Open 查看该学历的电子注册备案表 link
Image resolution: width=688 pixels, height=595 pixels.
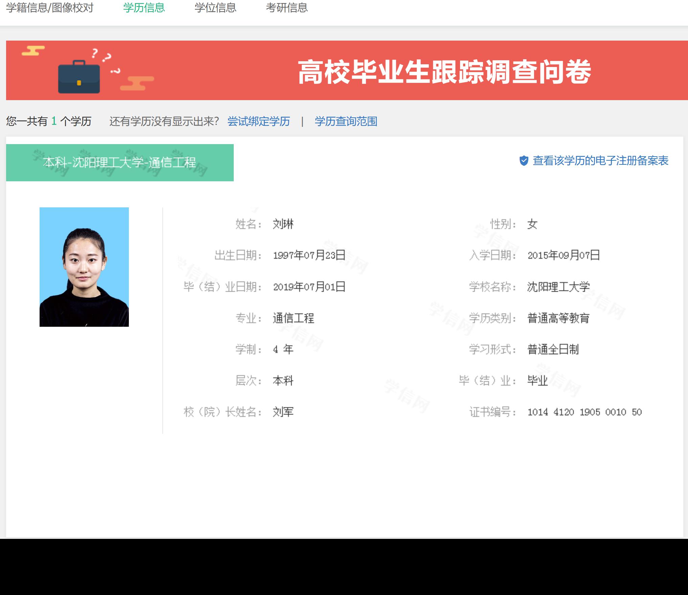pyautogui.click(x=600, y=161)
